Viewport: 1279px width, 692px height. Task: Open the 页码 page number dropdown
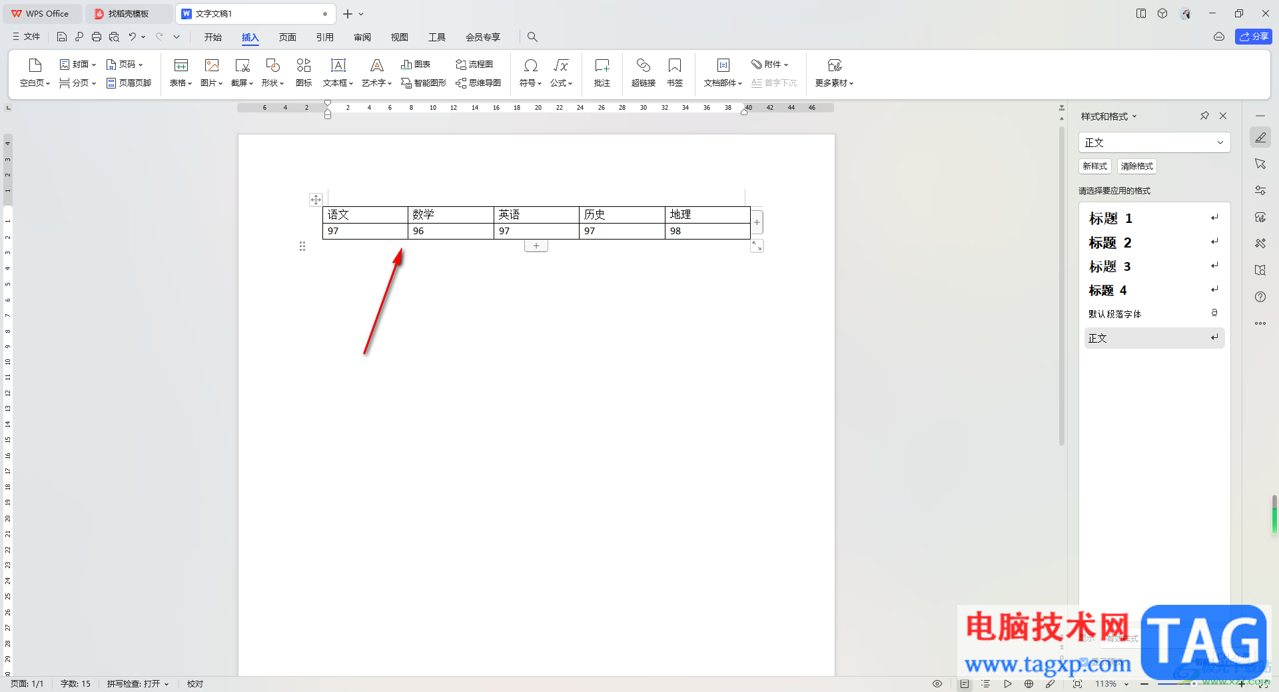pos(125,65)
